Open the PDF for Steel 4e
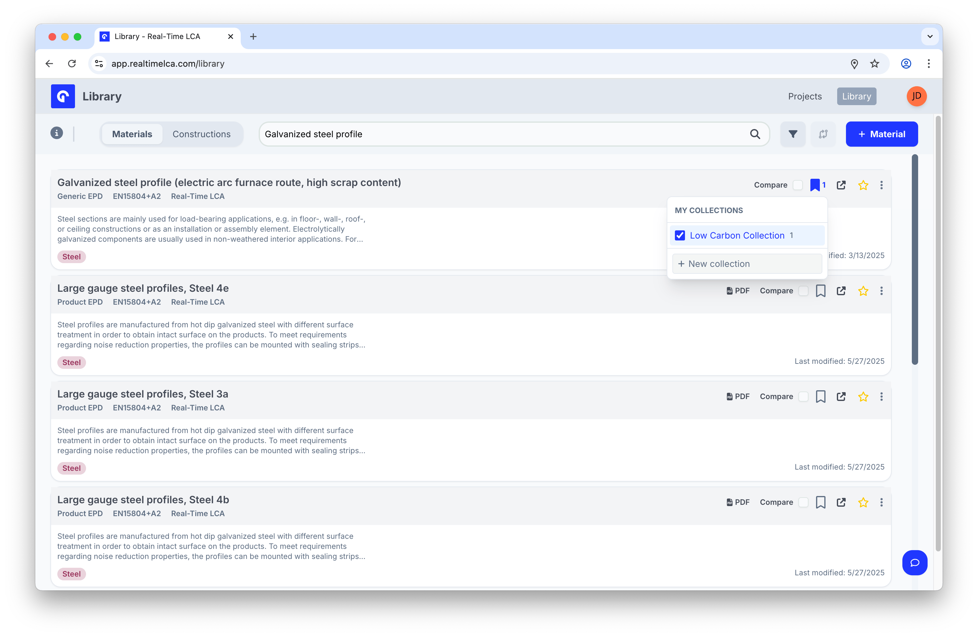Image resolution: width=978 pixels, height=637 pixels. (738, 291)
